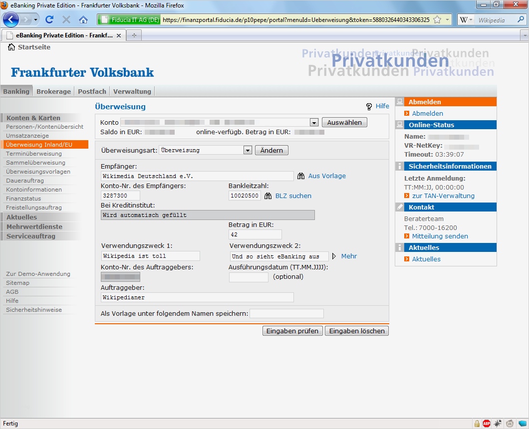Image resolution: width=529 pixels, height=429 pixels.
Task: Click the padlock security icon in status bar
Action: coord(477,423)
